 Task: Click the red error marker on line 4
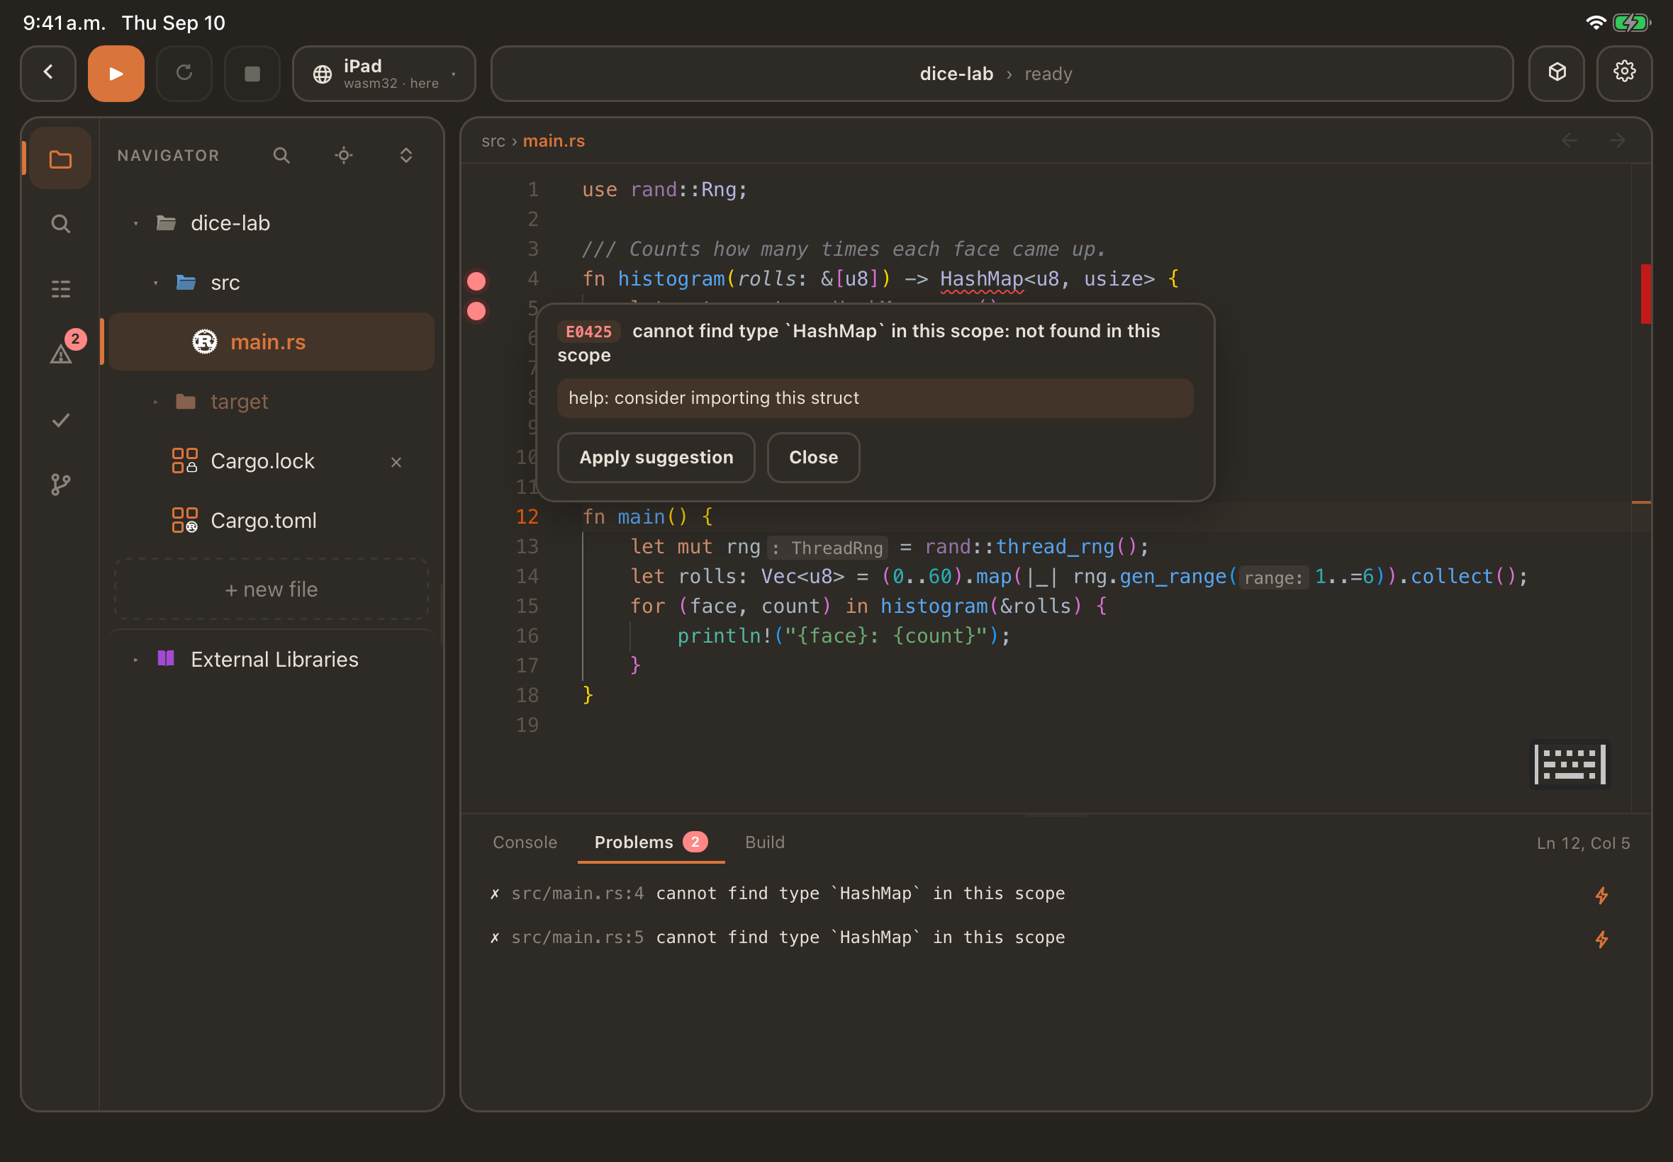(476, 281)
